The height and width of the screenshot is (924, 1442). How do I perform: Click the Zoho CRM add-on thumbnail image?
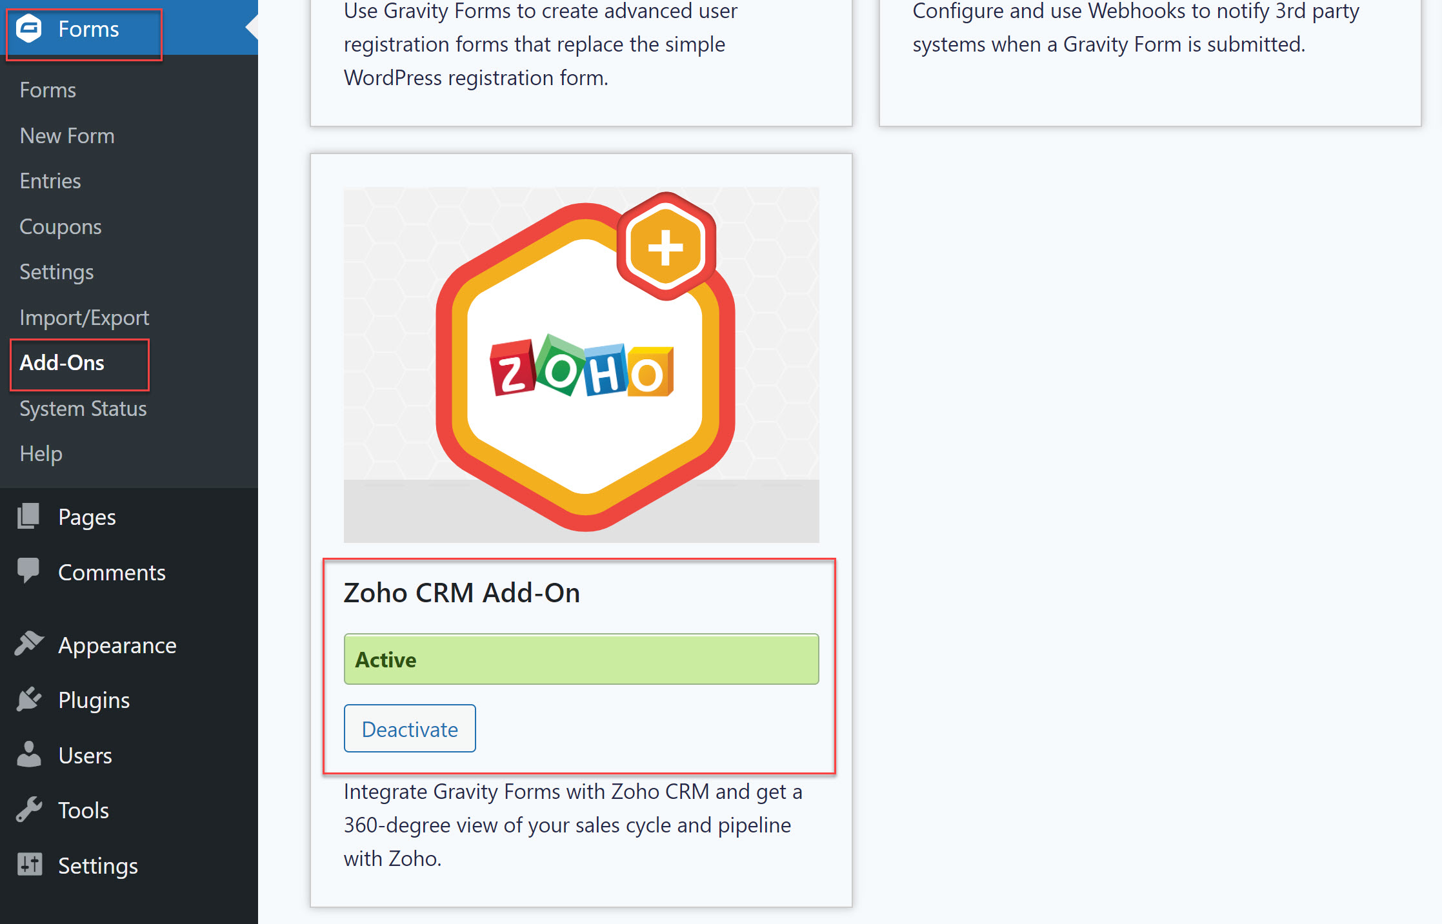(581, 364)
